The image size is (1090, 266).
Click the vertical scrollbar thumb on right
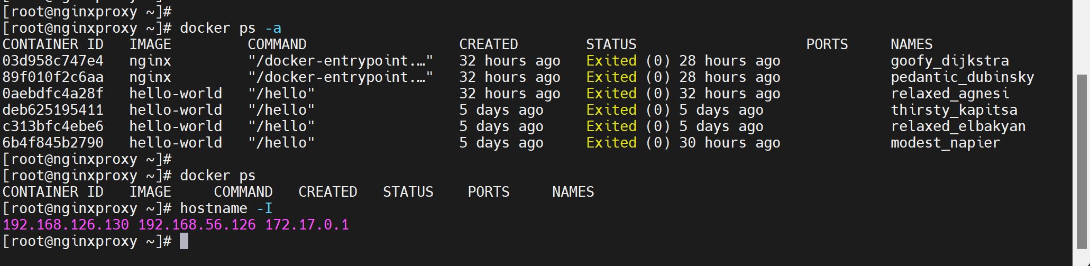[x=1082, y=161]
